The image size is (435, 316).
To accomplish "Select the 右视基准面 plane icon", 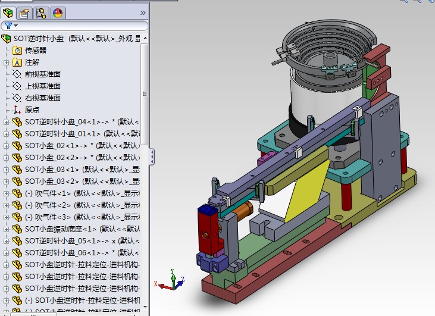I will (17, 98).
